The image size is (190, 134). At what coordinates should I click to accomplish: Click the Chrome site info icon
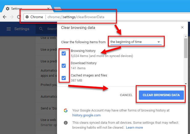(27, 17)
